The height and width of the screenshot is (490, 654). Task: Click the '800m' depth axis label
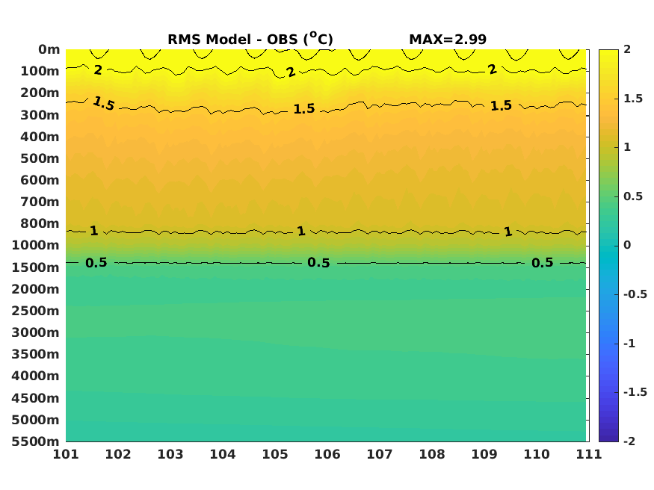40,223
